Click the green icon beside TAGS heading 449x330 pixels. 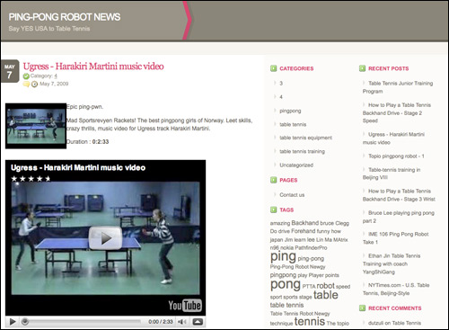274,210
